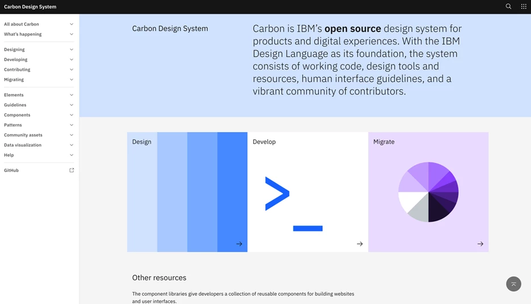
Task: Expand the Patterns chevron
Action: 71,125
